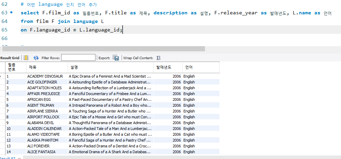Refresh the result grid data
This screenshot has height=159, width=341.
coord(36,58)
